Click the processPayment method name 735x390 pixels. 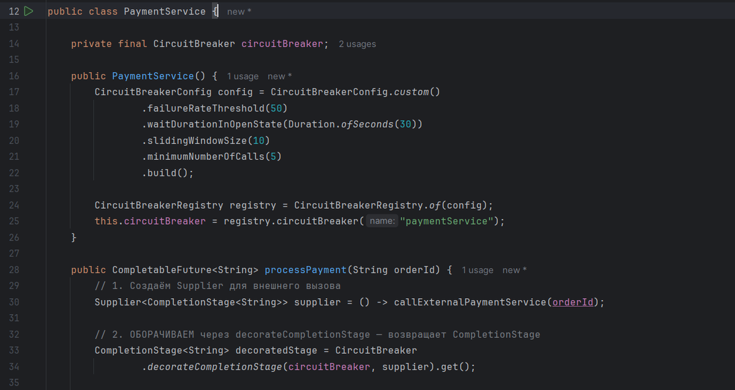click(x=306, y=269)
